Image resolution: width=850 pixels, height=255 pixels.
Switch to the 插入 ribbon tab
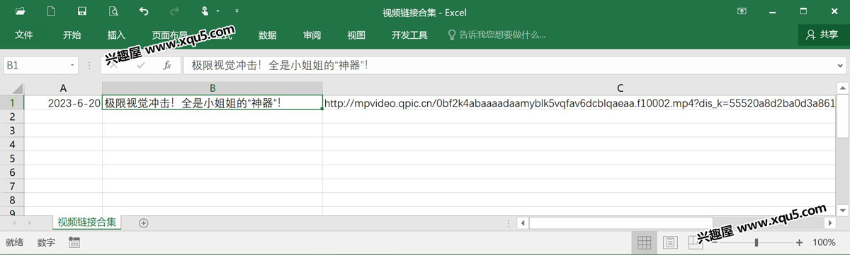(116, 35)
